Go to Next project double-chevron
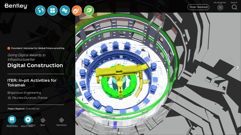 (43, 120)
